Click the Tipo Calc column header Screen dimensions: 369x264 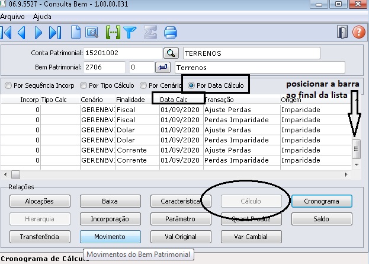pos(60,100)
